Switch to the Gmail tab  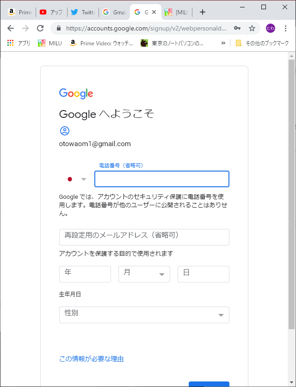(x=114, y=12)
